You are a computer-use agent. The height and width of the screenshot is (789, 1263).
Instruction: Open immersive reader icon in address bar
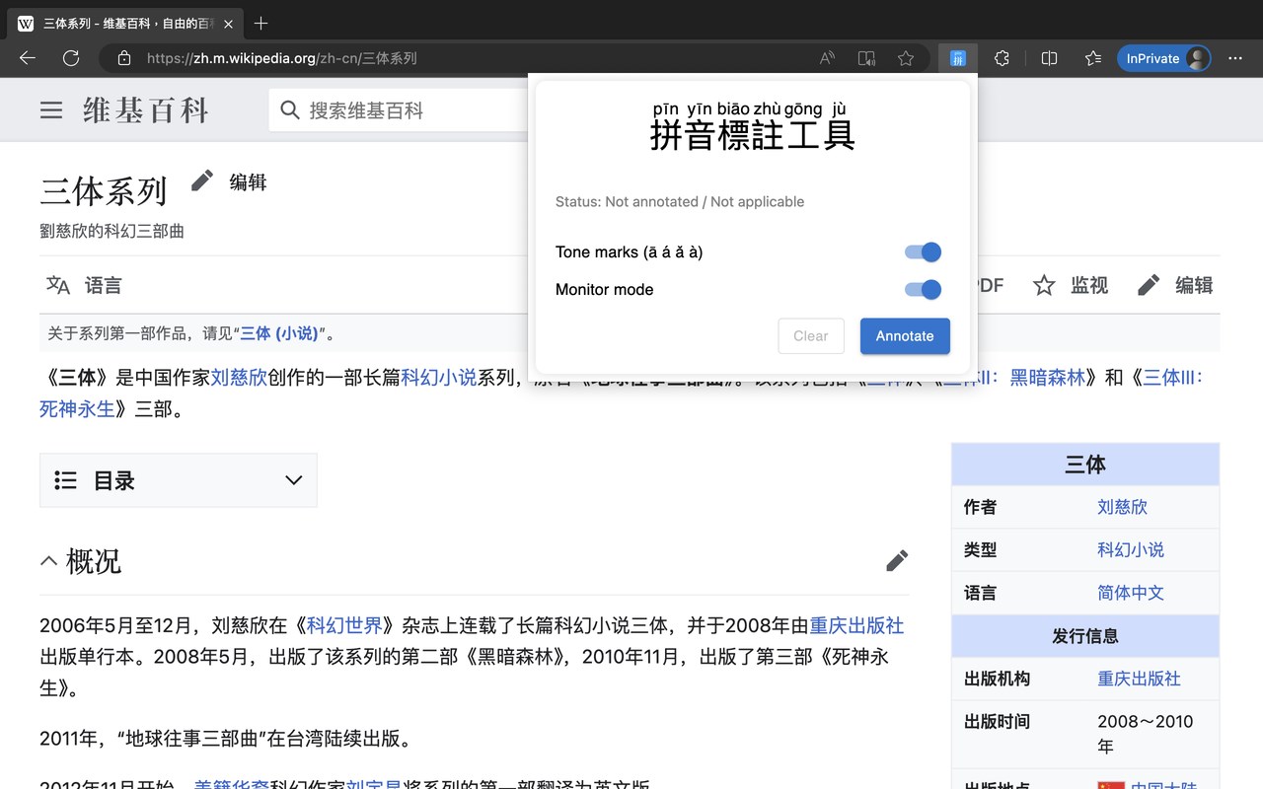coord(866,58)
